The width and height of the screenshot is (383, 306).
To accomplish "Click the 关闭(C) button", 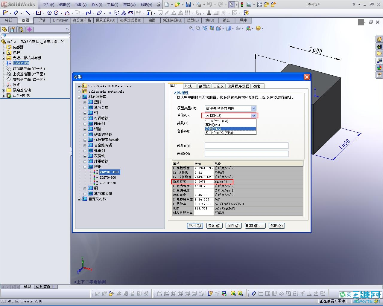I will (x=214, y=226).
